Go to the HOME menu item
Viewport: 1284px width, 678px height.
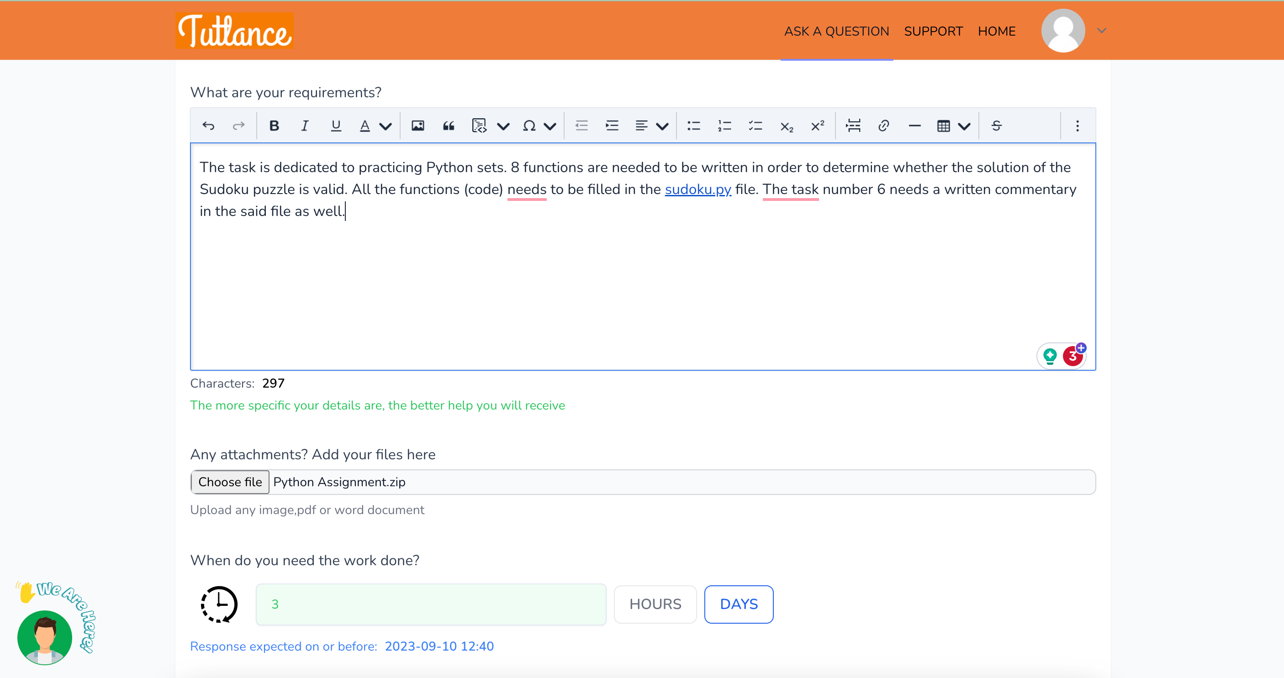coord(997,31)
